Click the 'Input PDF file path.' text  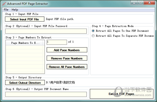coord(60,19)
